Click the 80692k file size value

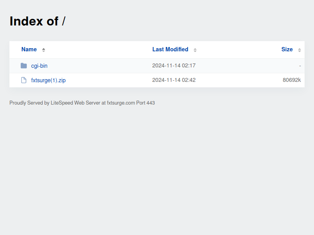click(292, 80)
